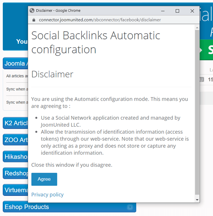Select the Joomla Articles panel header

(x=15, y=63)
